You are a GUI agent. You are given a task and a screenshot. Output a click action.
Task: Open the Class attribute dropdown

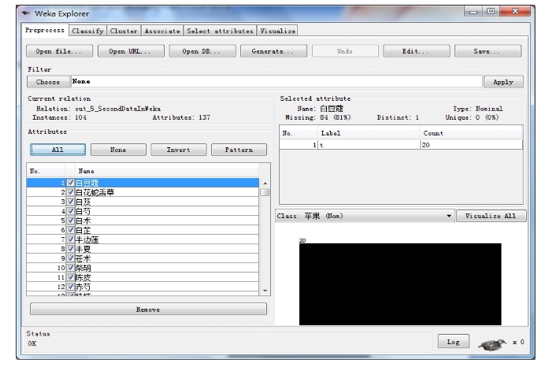click(365, 216)
